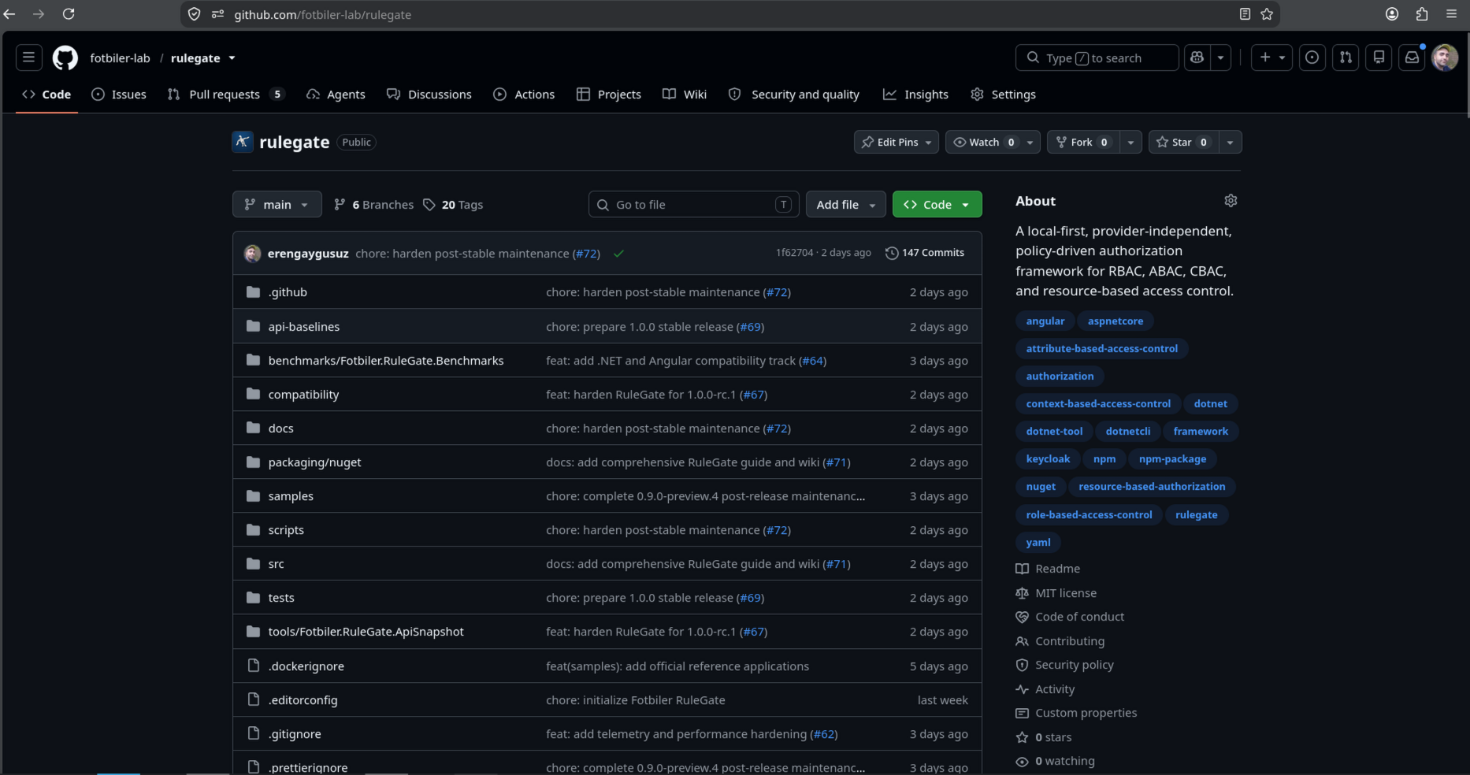Click the erengaygusuz commit author avatar

click(253, 254)
